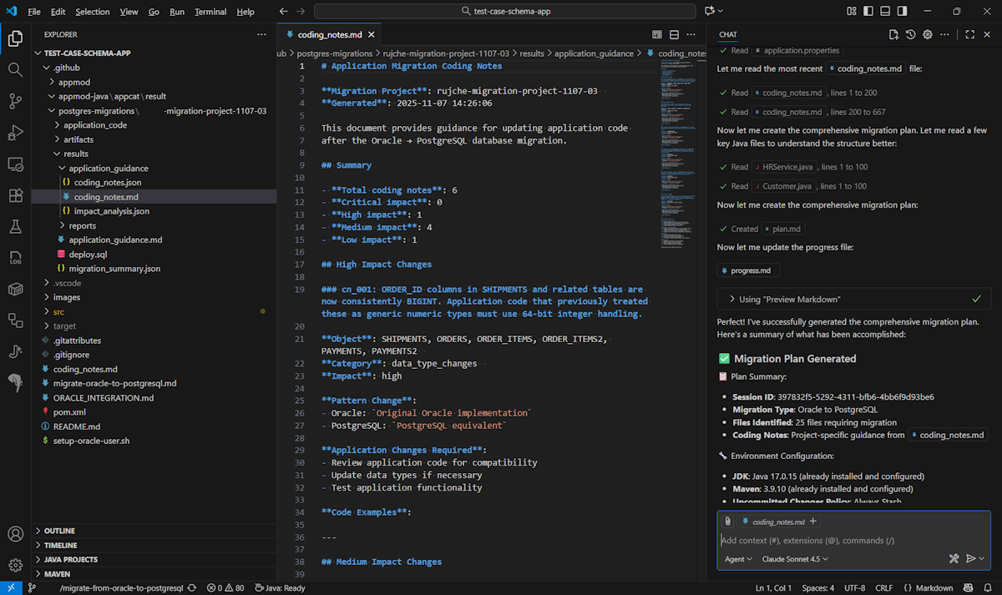
Task: Open Markdown preview icon in editor toolbar
Action: point(657,34)
